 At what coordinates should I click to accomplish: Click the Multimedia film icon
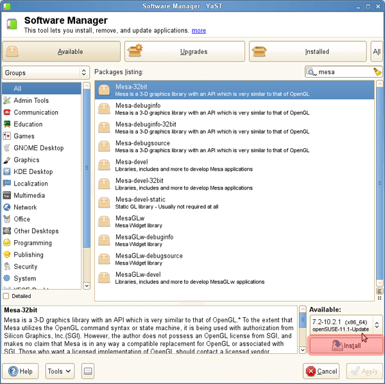click(x=7, y=195)
